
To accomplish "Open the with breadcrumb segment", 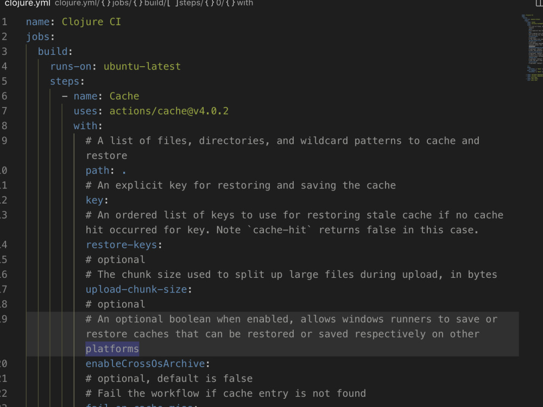I will coord(240,3).
